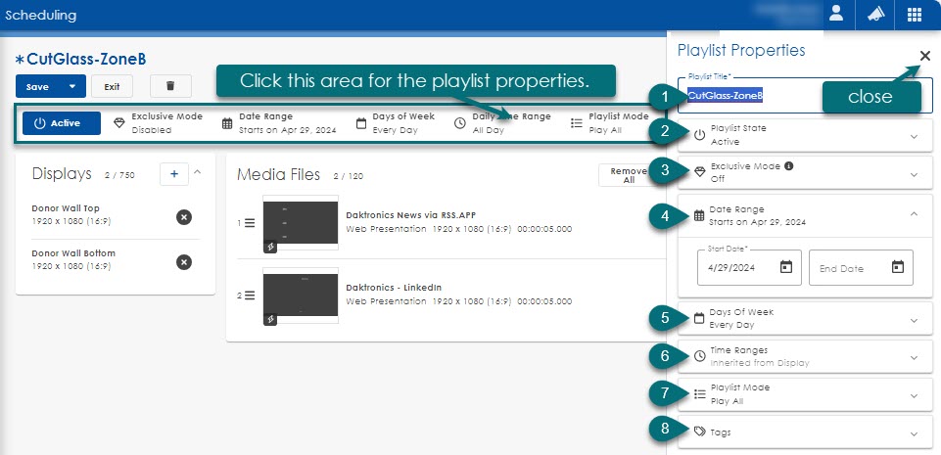Collapse the Date Range section
Screen dimensions: 941x455
click(913, 214)
